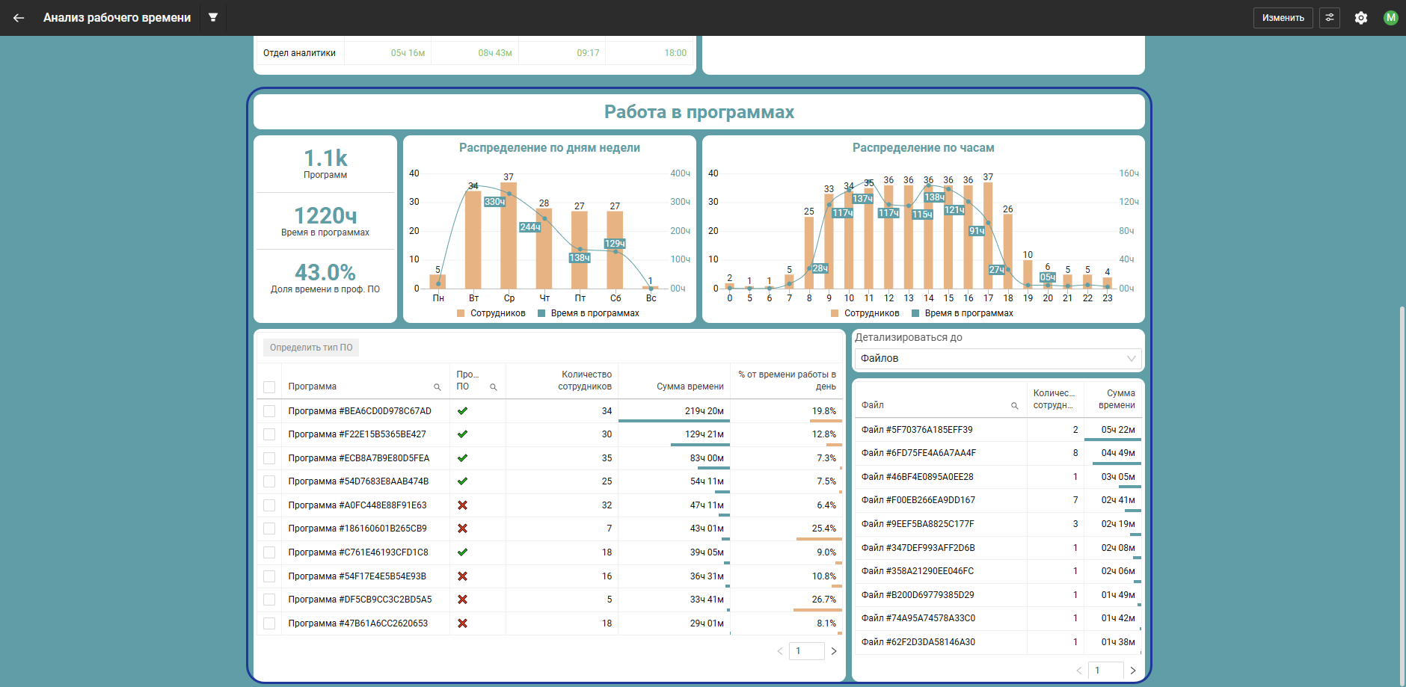Screen dimensions: 1406x687
Task: Check Программа #F22E15B5365BE427 row checkbox
Action: pos(269,434)
